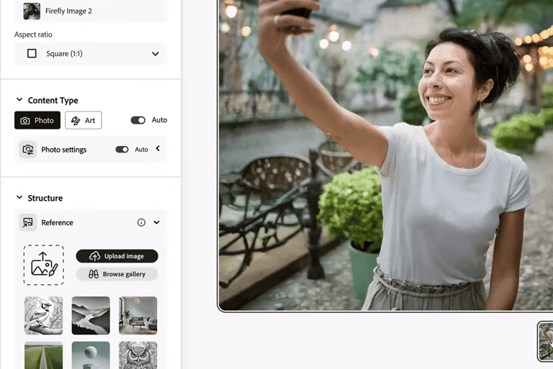Toggle the Photo settings Auto switch
553x369 pixels.
[x=122, y=150]
